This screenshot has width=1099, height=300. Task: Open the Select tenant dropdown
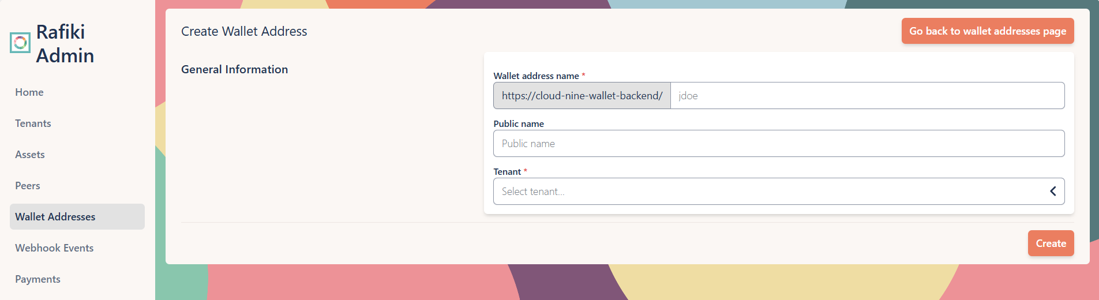click(x=773, y=191)
